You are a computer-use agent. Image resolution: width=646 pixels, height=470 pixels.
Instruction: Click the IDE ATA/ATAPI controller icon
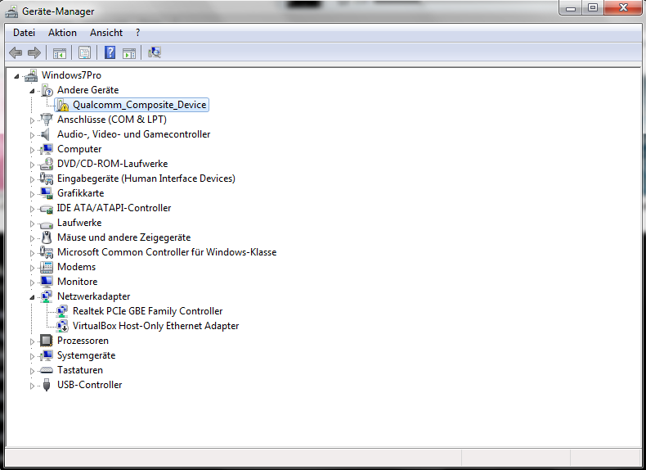click(x=47, y=209)
